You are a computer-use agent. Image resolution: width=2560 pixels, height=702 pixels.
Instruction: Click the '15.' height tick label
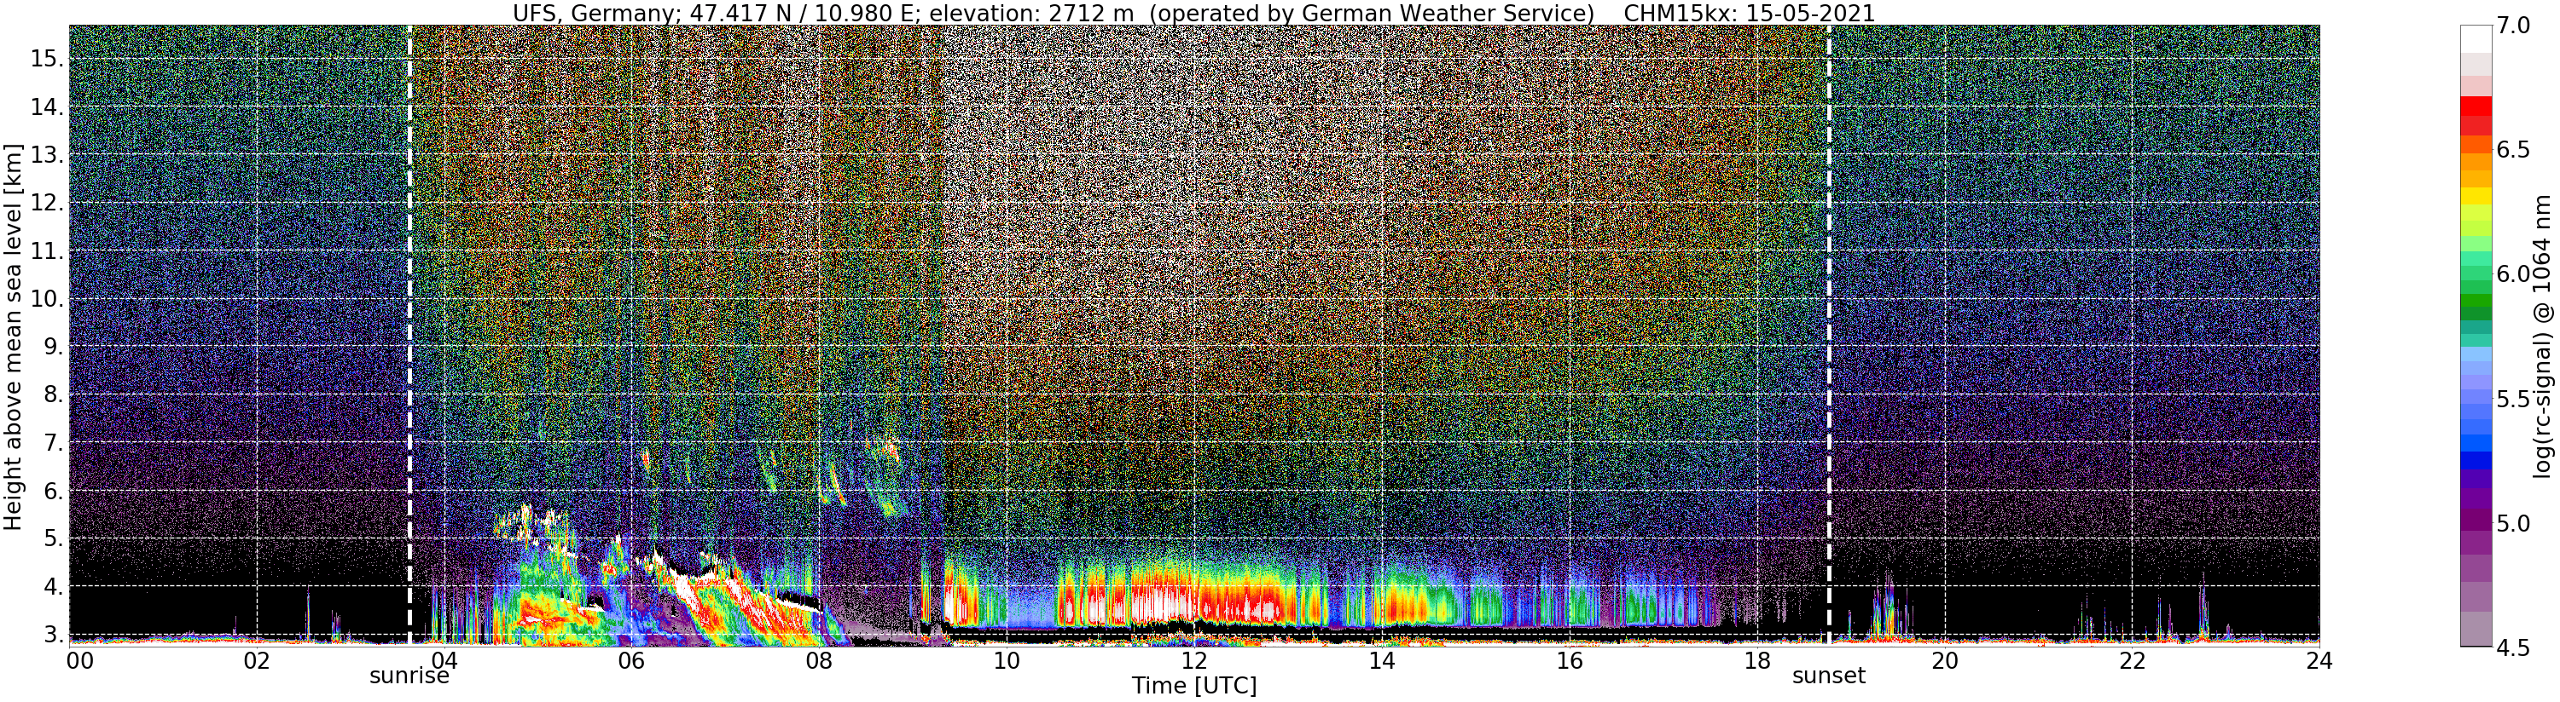click(x=47, y=59)
